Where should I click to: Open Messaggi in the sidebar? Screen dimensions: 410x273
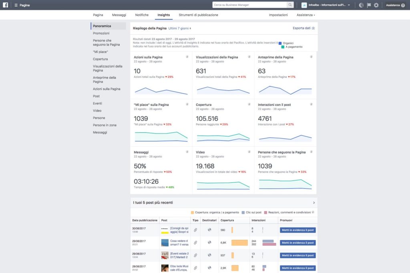pos(100,132)
